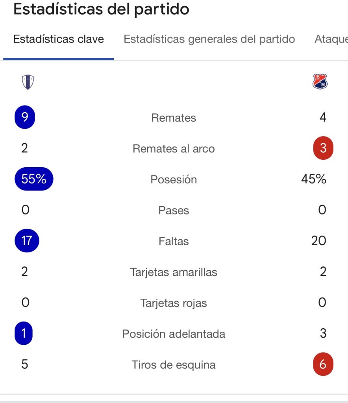The width and height of the screenshot is (348, 403).
Task: Click the home team crest icon
Action: (28, 82)
